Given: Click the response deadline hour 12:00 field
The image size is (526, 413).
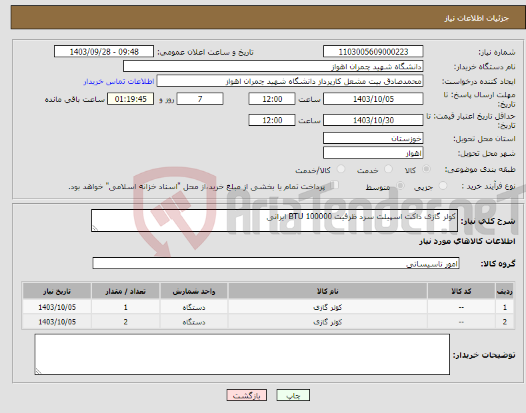Looking at the screenshot, I should pos(272,99).
